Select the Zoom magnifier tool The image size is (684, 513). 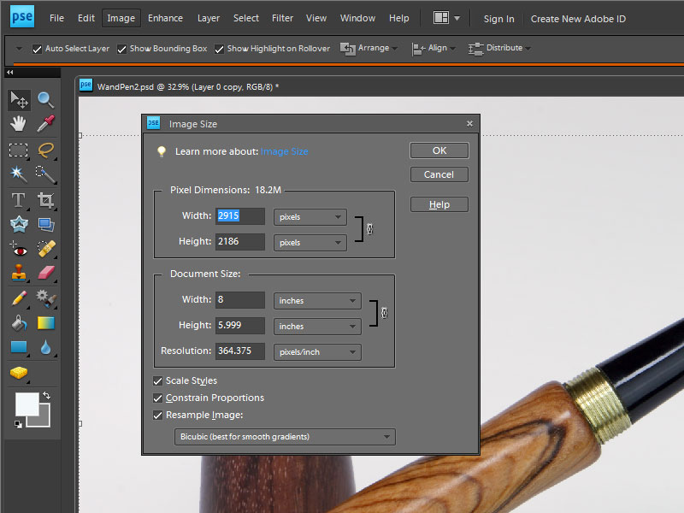point(45,100)
